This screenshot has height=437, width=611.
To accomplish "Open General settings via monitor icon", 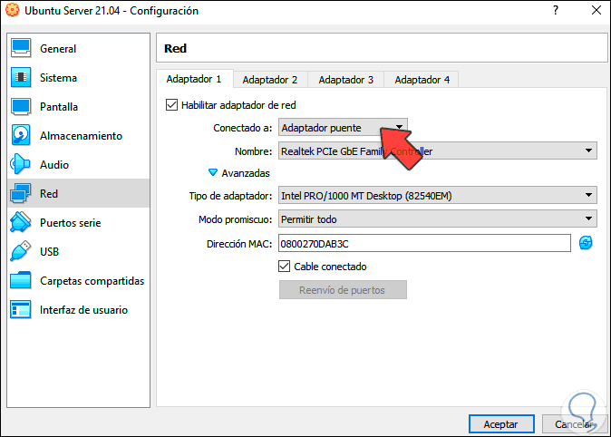I will click(21, 48).
